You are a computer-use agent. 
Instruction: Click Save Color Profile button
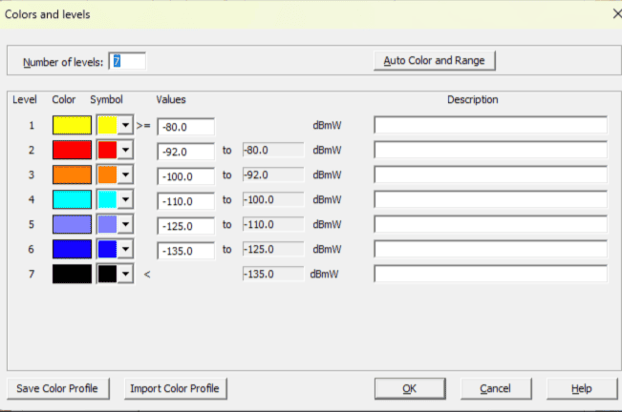[56, 388]
